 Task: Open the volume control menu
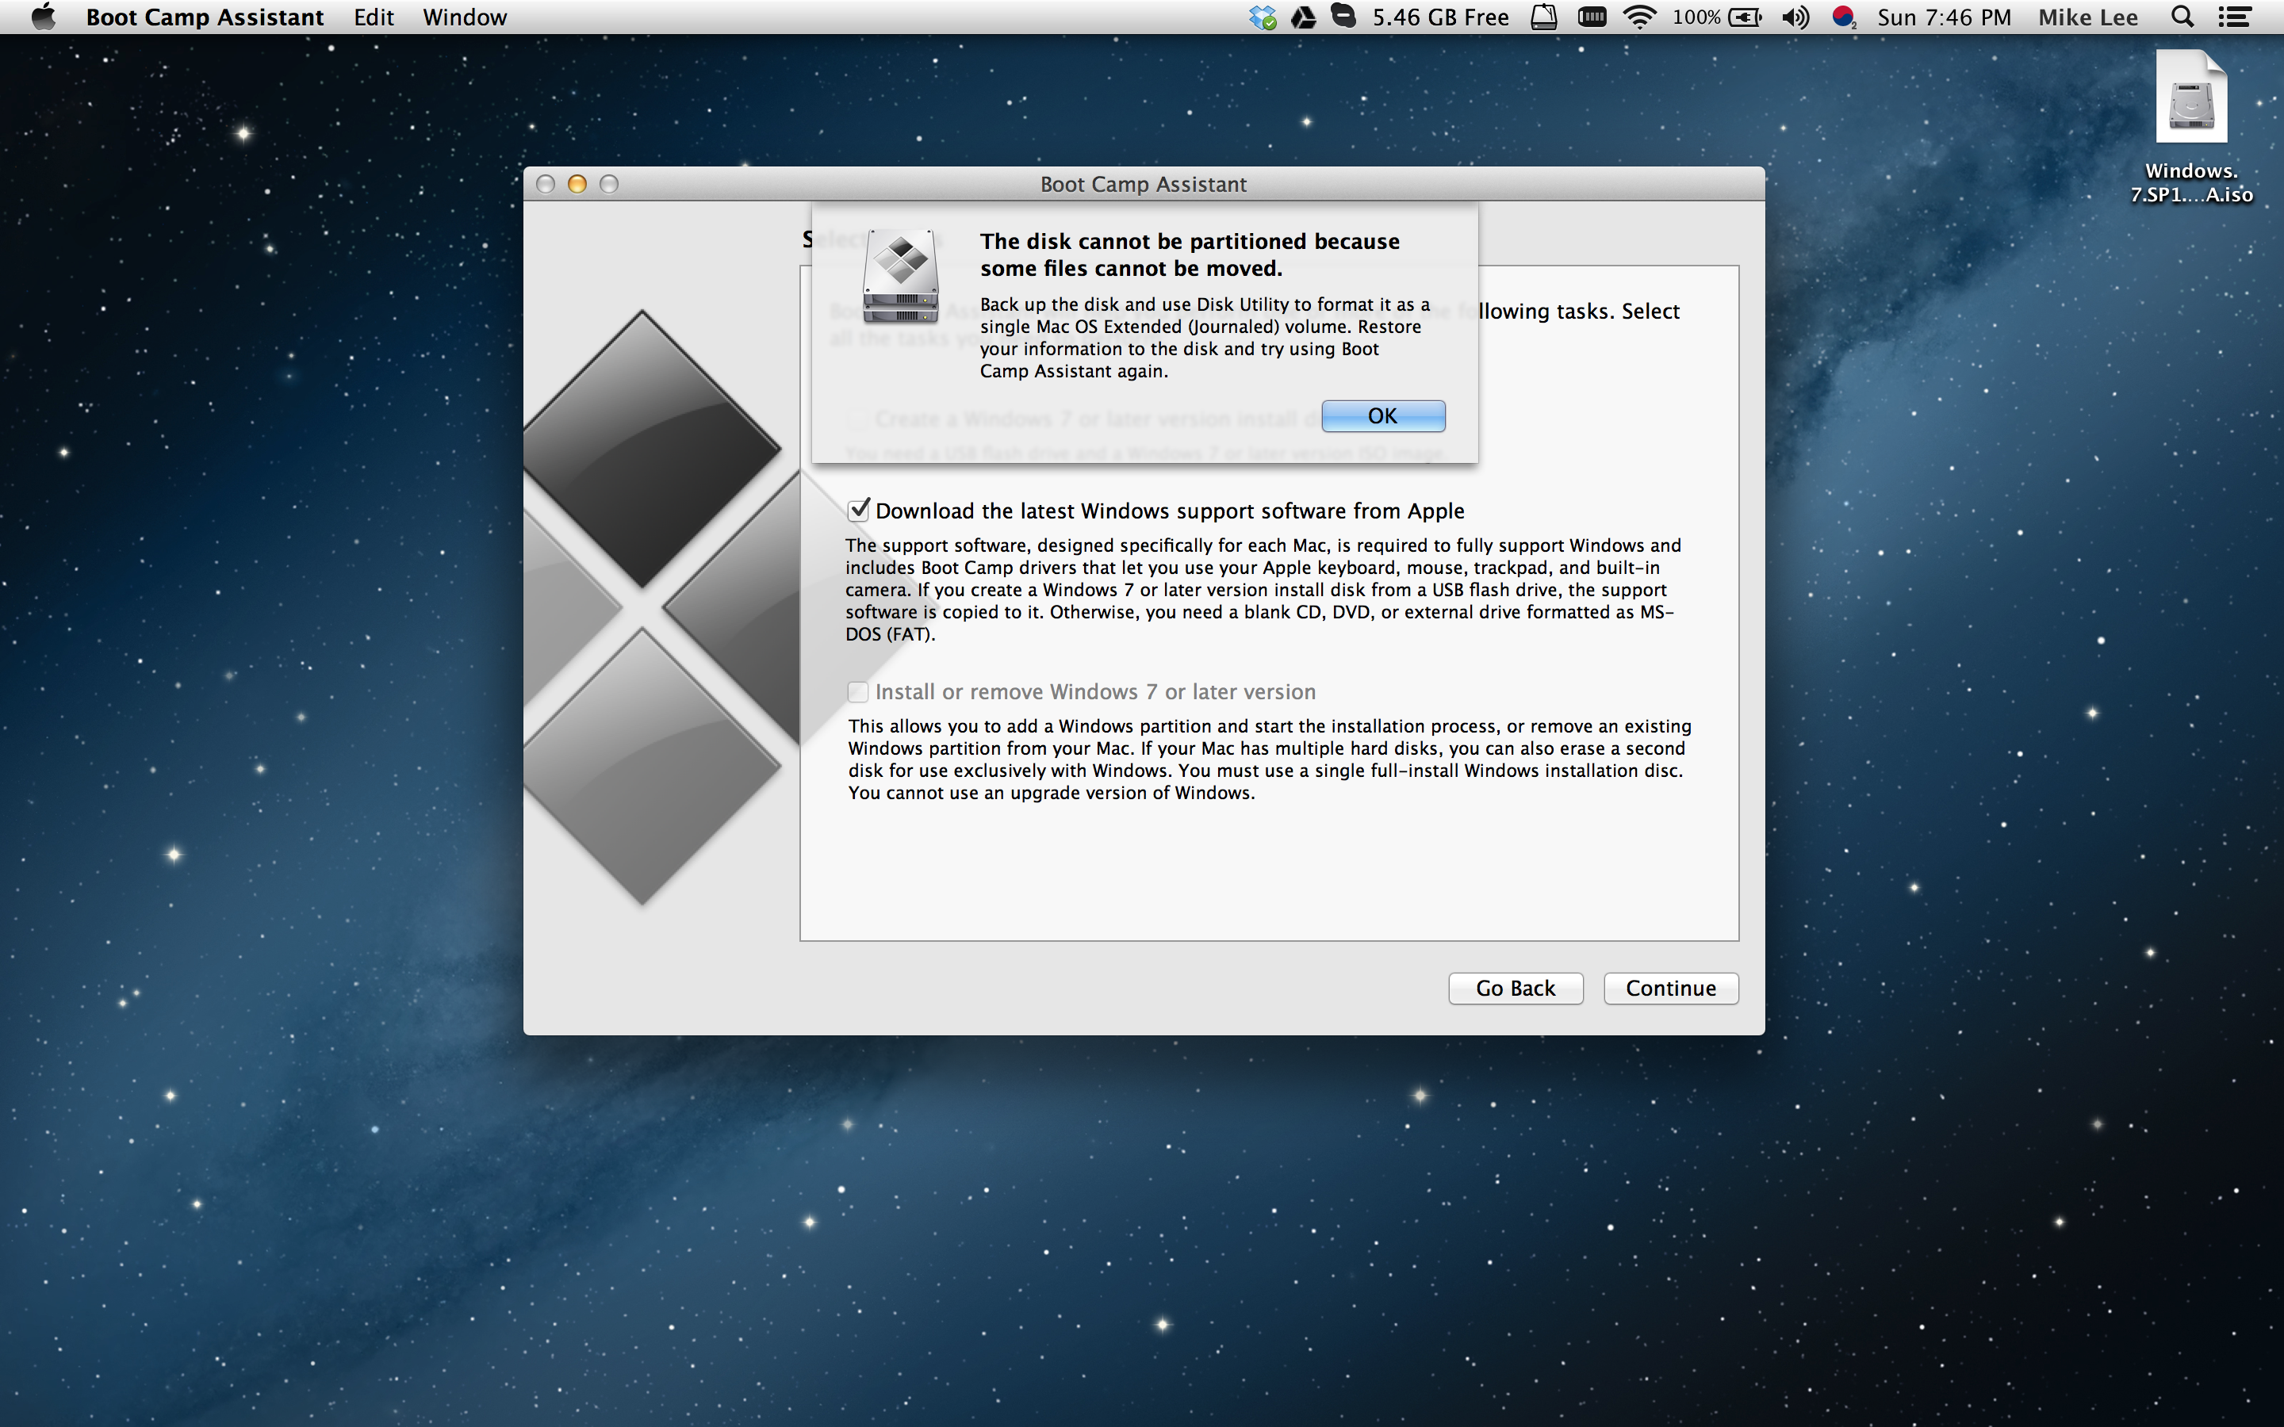pyautogui.click(x=1795, y=17)
